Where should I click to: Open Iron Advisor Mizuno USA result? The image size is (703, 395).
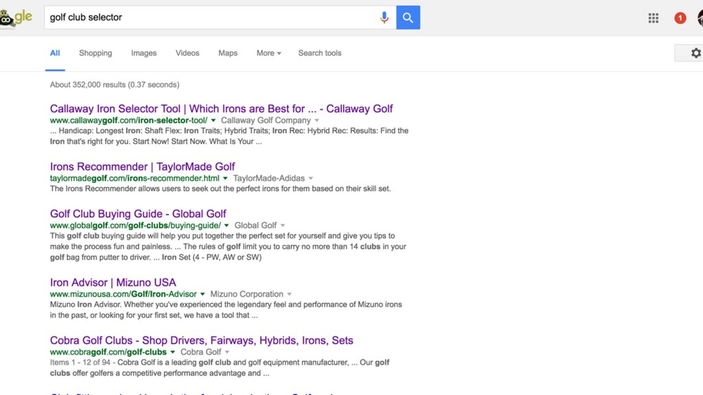(x=113, y=283)
